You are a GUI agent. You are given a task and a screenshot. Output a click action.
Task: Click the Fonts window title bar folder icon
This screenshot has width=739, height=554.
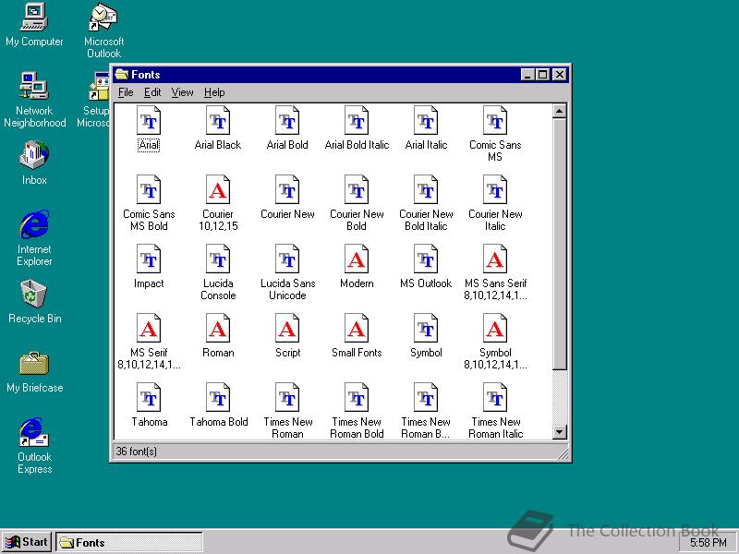[122, 75]
